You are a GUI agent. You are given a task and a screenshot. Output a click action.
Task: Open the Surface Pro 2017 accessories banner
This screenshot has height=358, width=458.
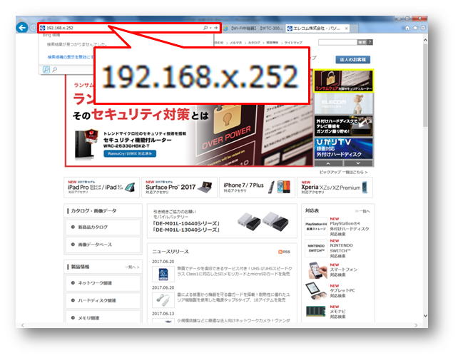(x=179, y=187)
